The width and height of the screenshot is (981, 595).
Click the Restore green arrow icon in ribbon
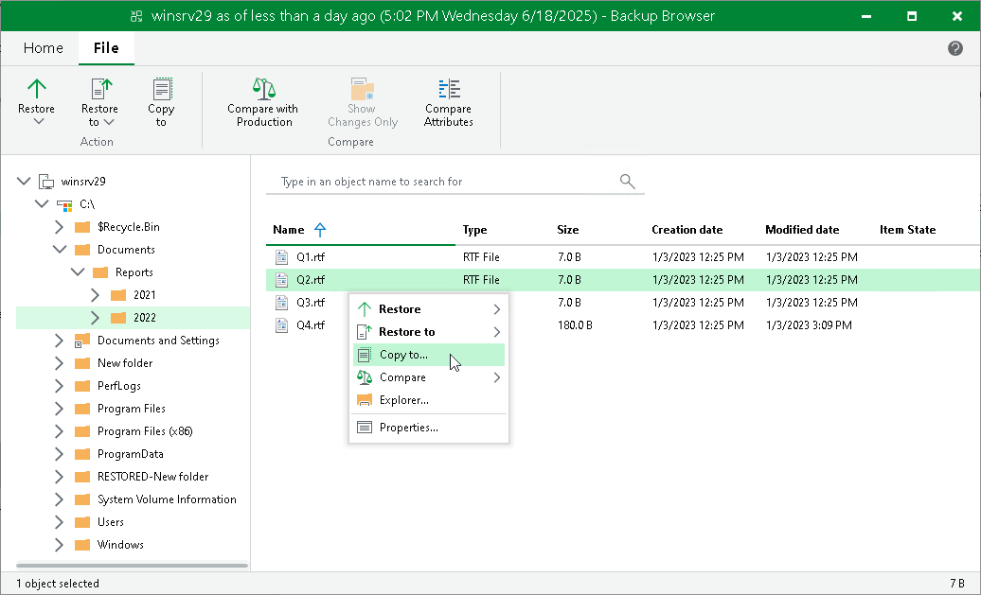click(36, 89)
